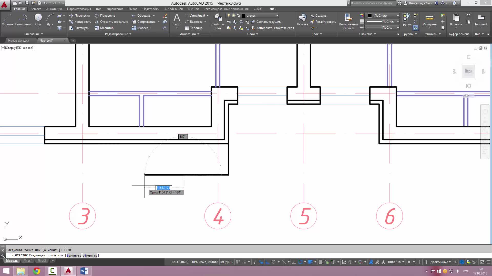Viewport: 492px width, 276px height.
Task: Click Копировать свойства слоя button
Action: coord(273,28)
